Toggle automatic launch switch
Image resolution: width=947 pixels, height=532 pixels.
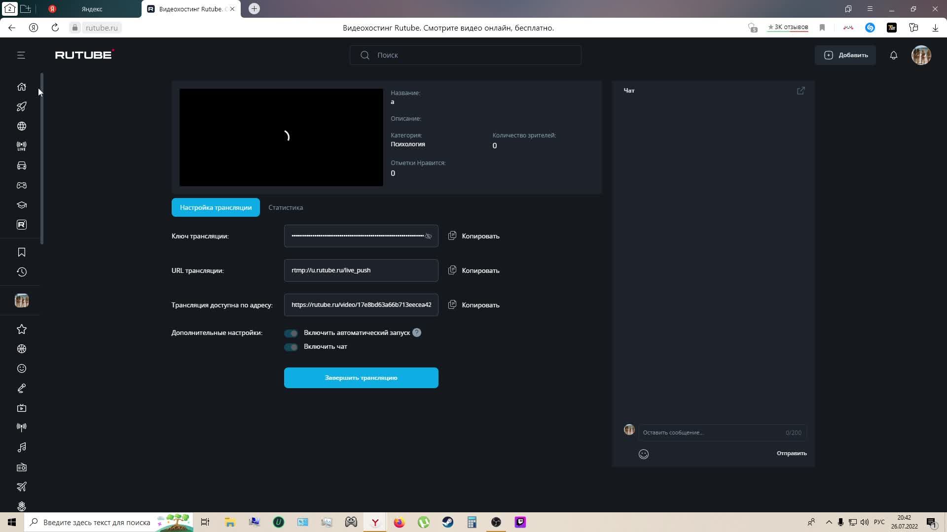tap(291, 333)
